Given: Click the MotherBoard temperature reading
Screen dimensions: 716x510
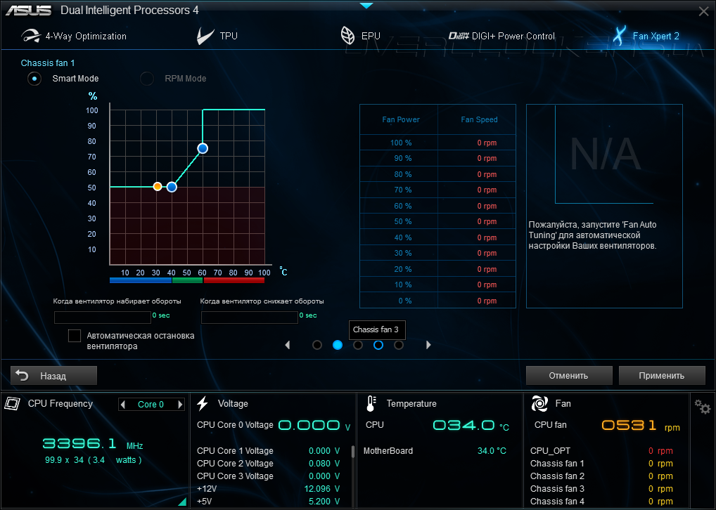Looking at the screenshot, I should (x=435, y=451).
